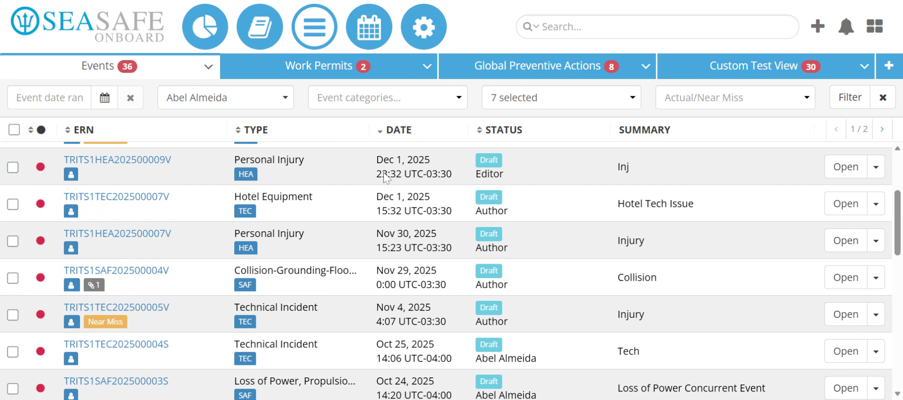Image resolution: width=903 pixels, height=400 pixels.
Task: Open the calendar icon in top navigation
Action: point(369,27)
